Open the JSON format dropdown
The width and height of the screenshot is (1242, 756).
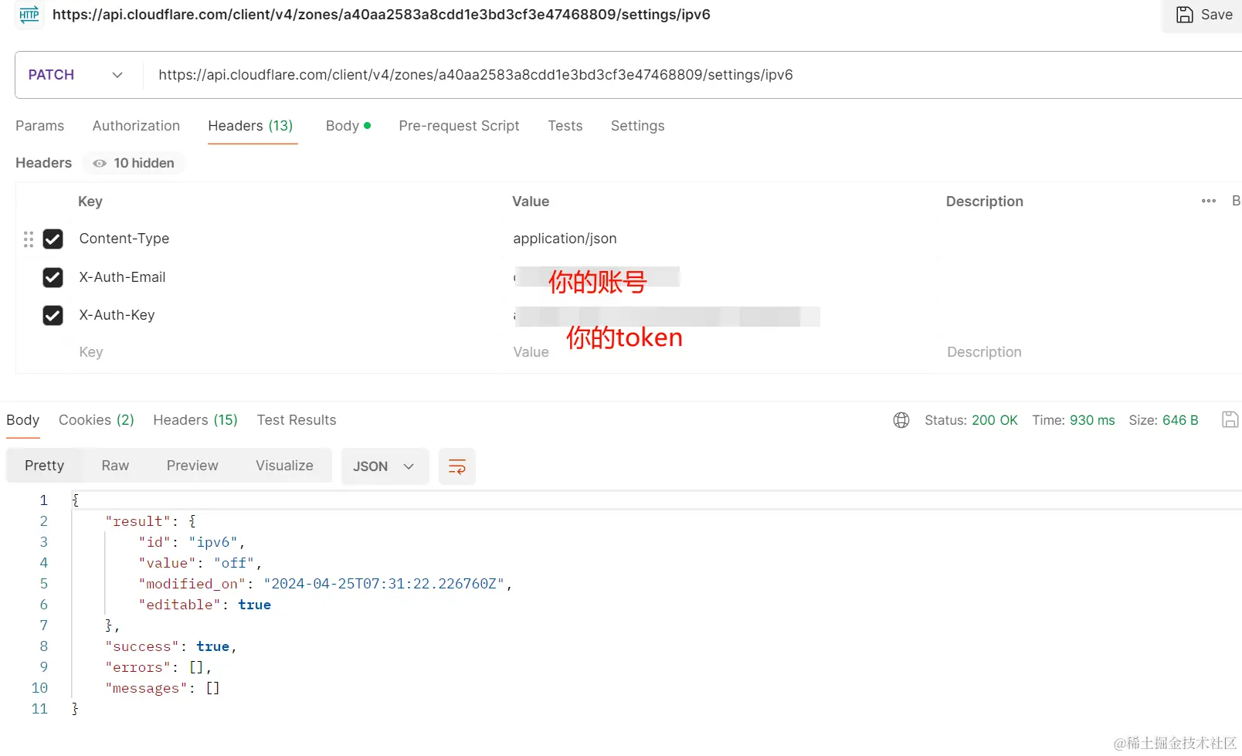pos(385,466)
